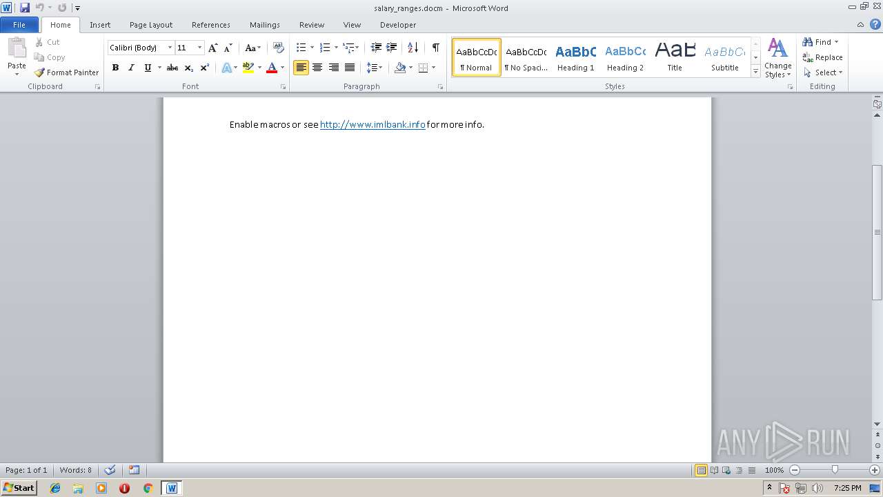Click the Format Painter button
This screenshot has height=497, width=883.
point(67,72)
